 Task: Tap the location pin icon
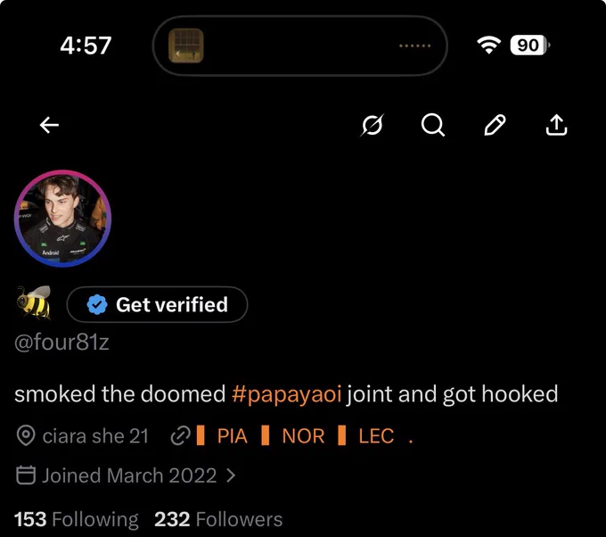click(x=26, y=435)
